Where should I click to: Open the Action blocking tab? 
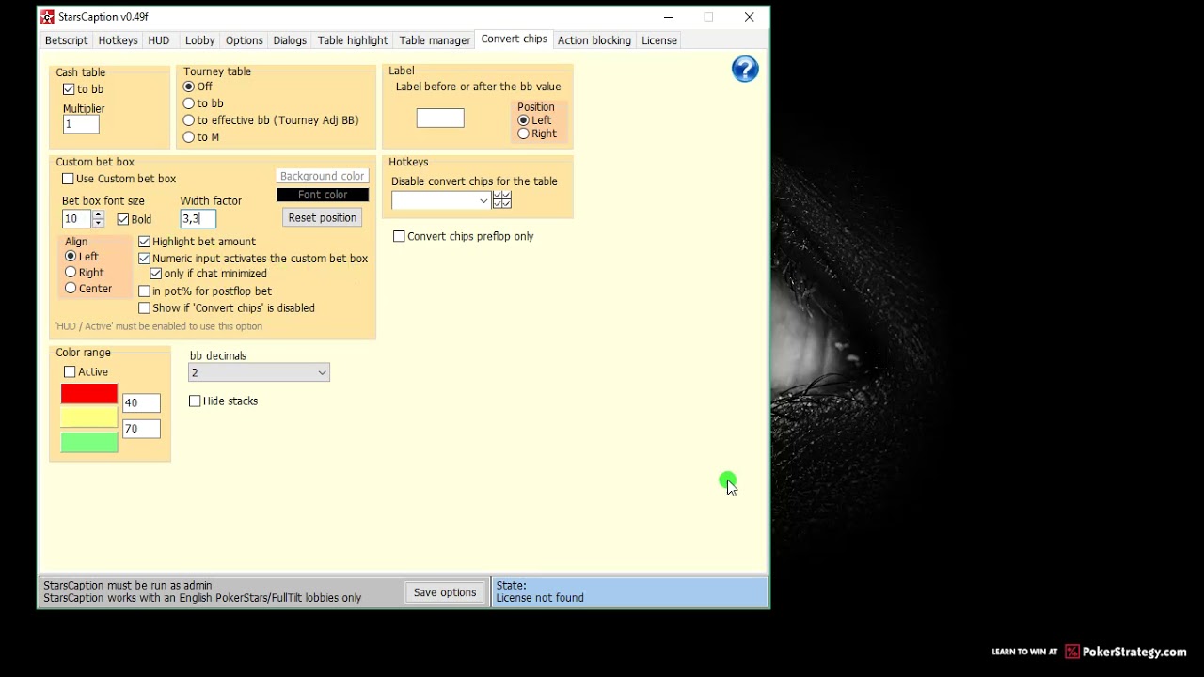coord(594,40)
